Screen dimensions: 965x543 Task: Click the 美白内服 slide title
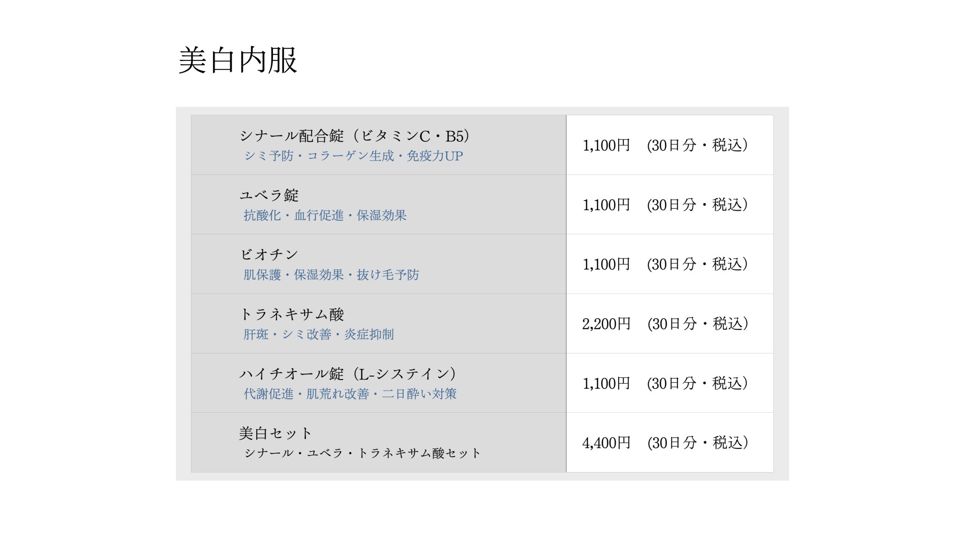click(238, 61)
